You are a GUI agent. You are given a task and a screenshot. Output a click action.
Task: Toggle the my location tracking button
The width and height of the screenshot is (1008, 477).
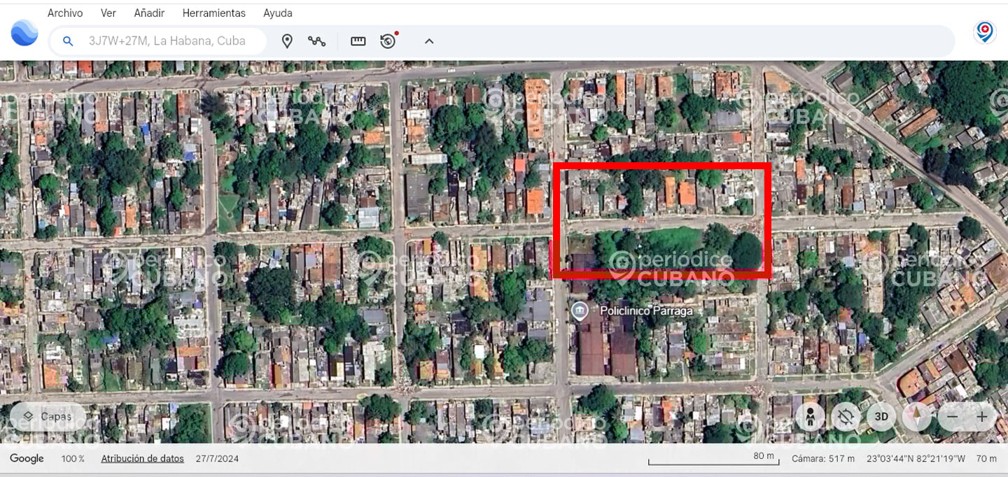(x=846, y=418)
